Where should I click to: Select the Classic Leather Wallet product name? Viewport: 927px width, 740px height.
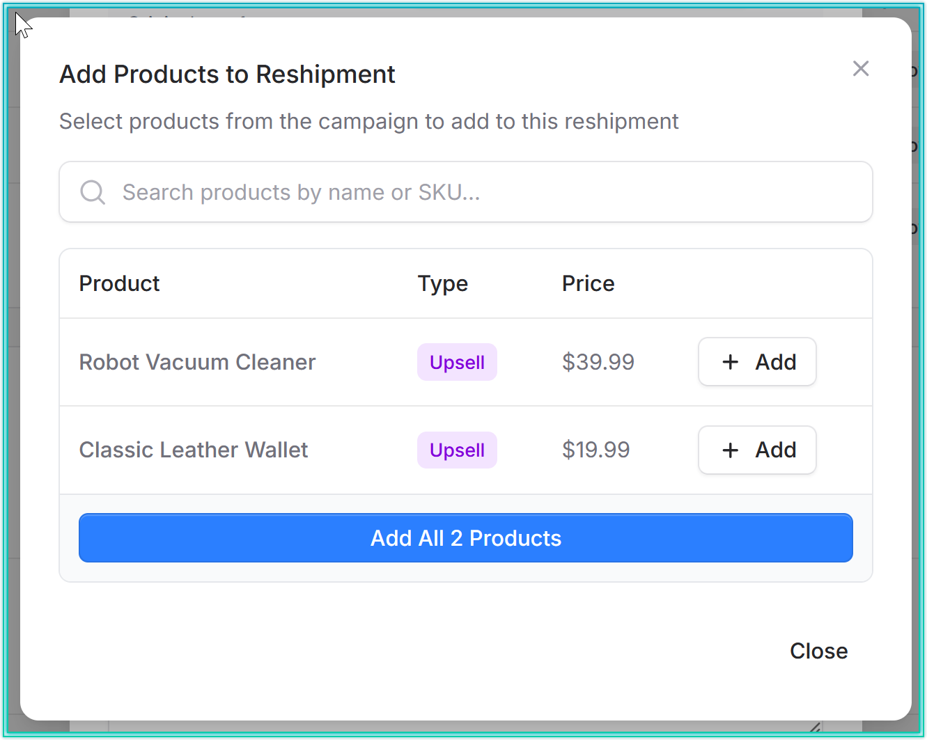(x=193, y=450)
